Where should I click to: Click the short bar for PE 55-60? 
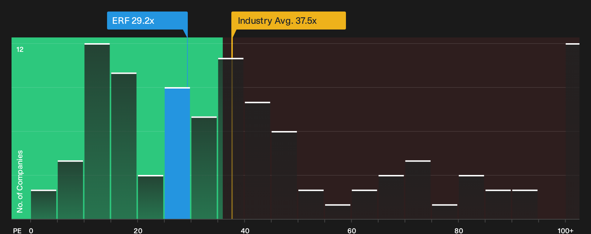click(338, 212)
